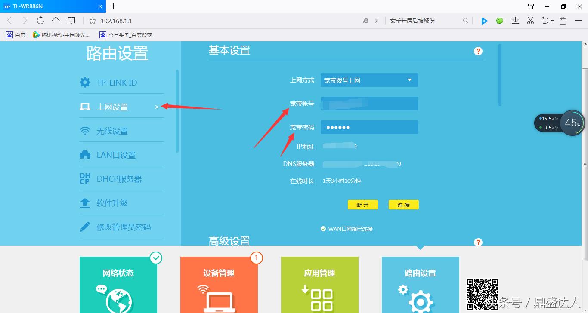Click the 连接 connect button
The height and width of the screenshot is (313, 588).
[x=403, y=205]
